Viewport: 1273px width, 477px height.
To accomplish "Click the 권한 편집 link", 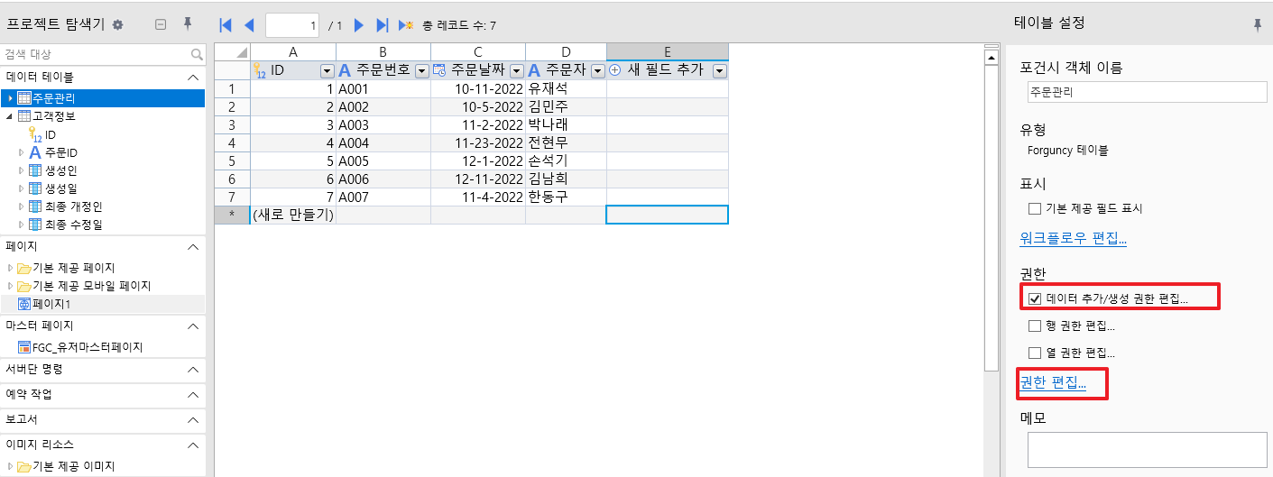I will pyautogui.click(x=1053, y=383).
